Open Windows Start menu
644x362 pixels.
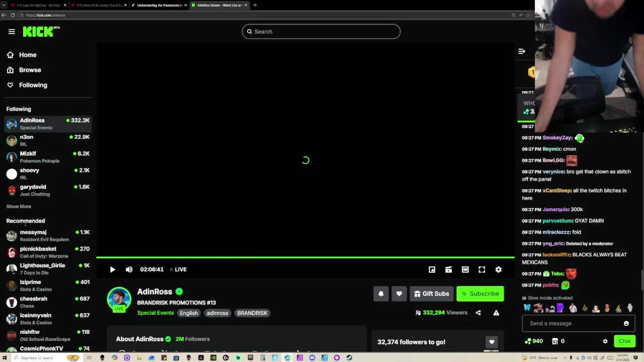coord(4,358)
